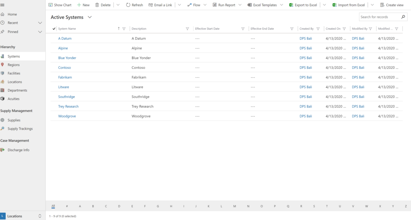This screenshot has width=411, height=220.
Task: Open the Active Systems view selector
Action: click(90, 17)
